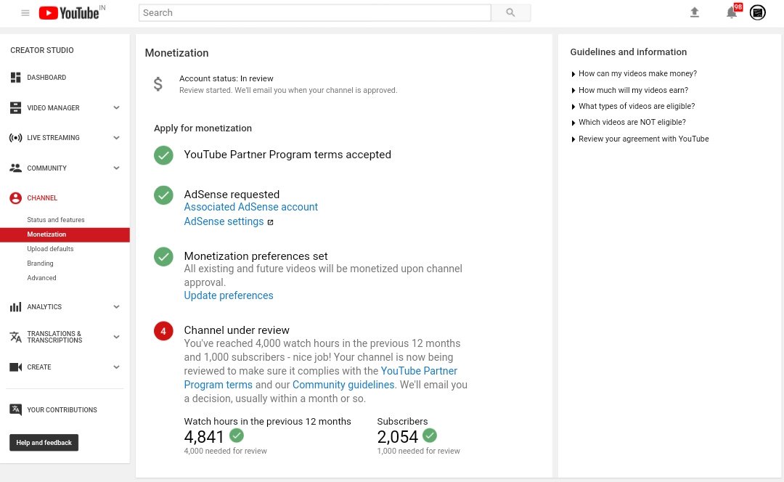Click 'Guidelines and information' heading

629,52
